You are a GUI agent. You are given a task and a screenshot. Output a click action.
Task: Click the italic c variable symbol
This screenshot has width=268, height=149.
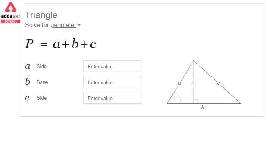tap(27, 98)
